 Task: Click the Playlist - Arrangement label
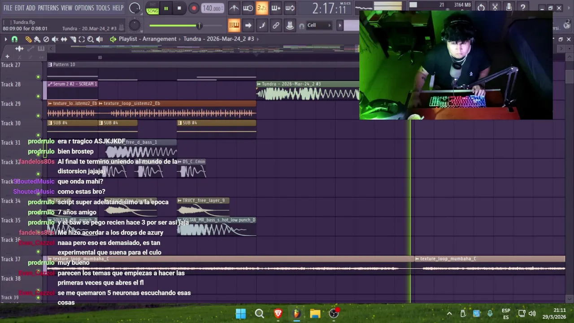(148, 39)
